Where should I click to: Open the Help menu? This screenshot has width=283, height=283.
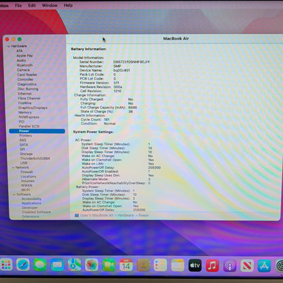tap(68, 5)
